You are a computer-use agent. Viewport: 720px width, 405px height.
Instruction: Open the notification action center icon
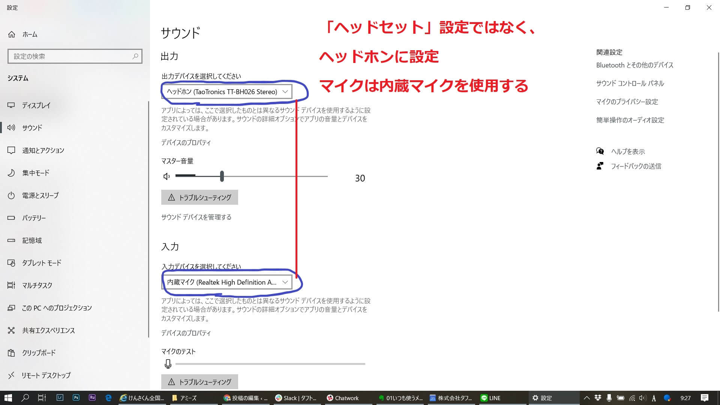[x=705, y=398]
